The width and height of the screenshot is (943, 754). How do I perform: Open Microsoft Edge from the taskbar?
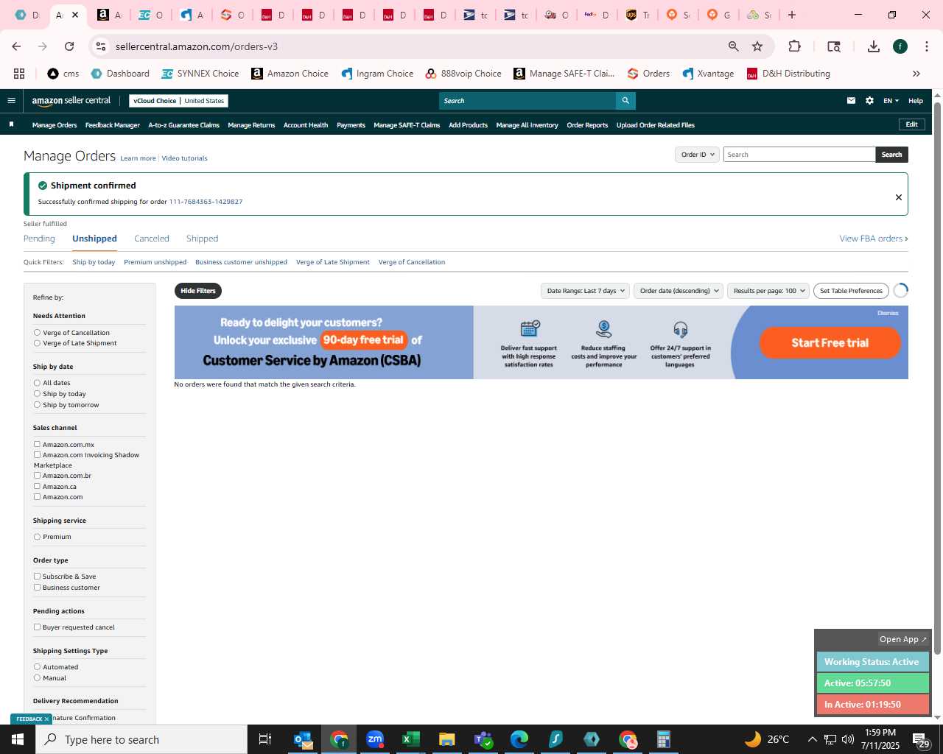519,739
